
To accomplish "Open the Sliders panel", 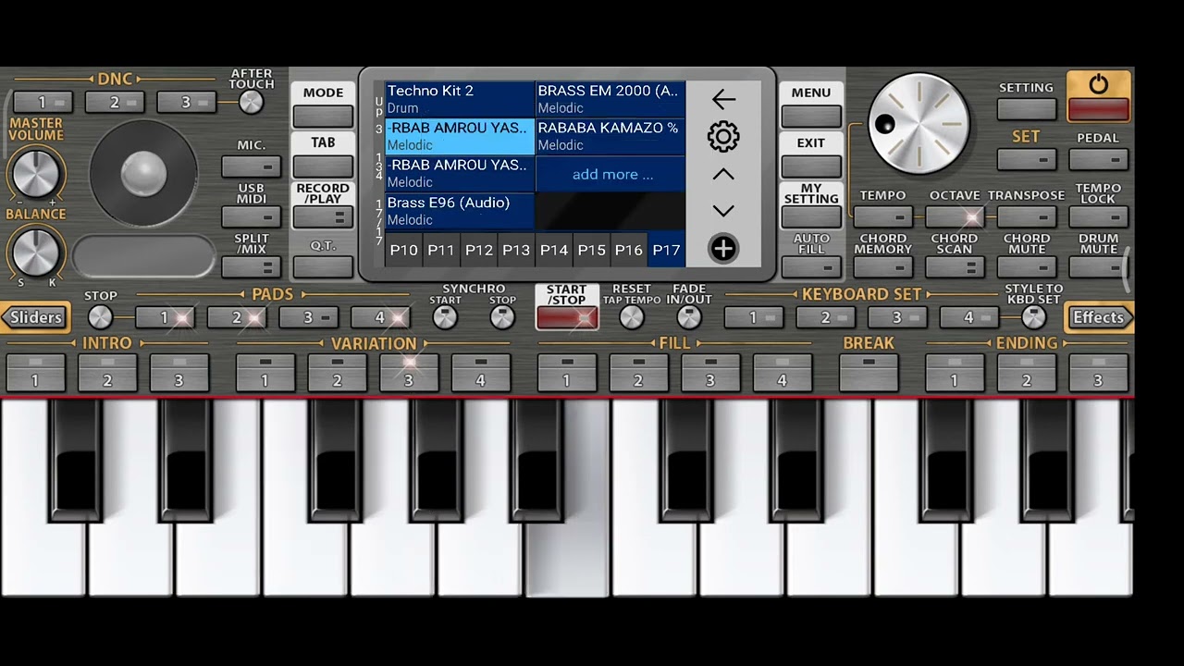I will click(x=35, y=317).
